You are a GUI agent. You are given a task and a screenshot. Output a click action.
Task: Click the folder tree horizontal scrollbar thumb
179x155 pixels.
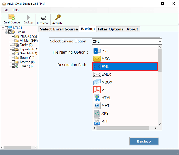pyautogui.click(x=17, y=148)
